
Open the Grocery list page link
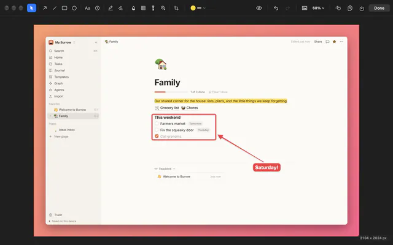coord(166,108)
